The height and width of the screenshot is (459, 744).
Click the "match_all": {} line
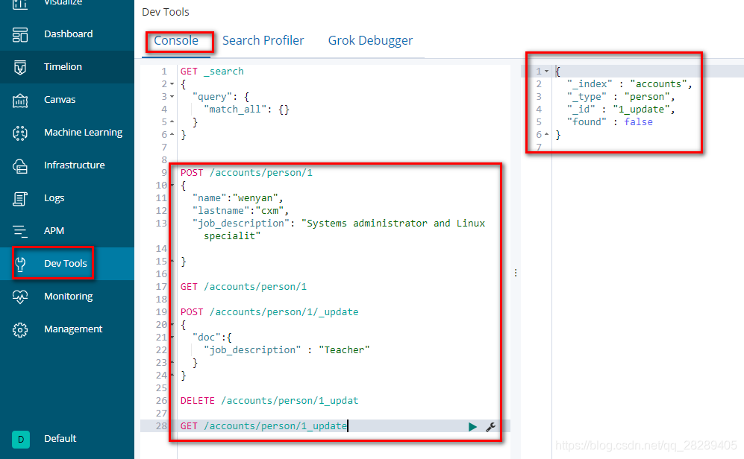[247, 110]
